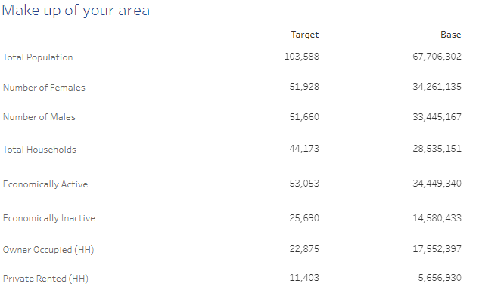The width and height of the screenshot is (479, 293).
Task: Click the Economically Inactive label
Action: pos(49,218)
